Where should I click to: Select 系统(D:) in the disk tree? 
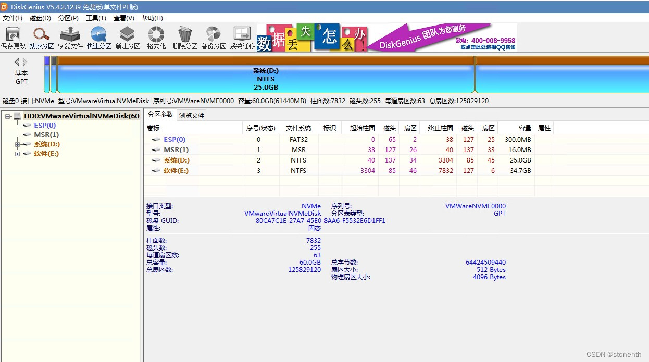(x=47, y=144)
